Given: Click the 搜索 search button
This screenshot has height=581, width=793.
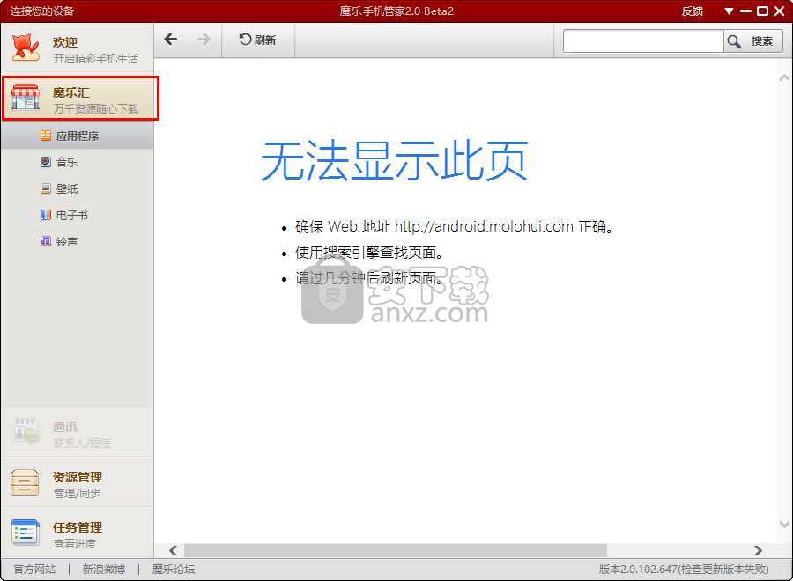Looking at the screenshot, I should pos(753,40).
